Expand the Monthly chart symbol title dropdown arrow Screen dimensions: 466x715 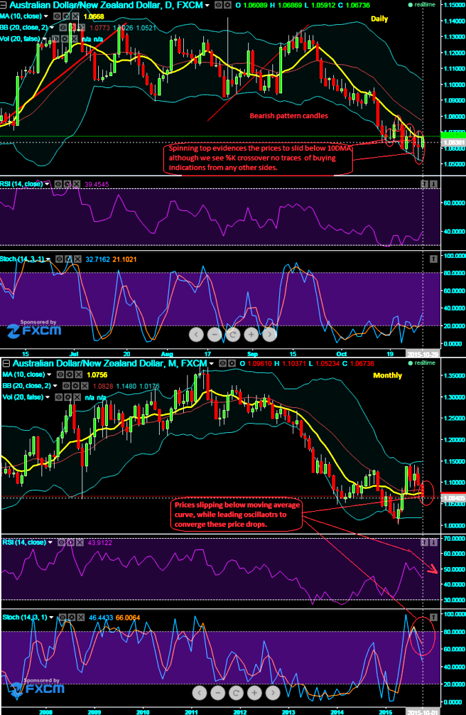[212, 364]
